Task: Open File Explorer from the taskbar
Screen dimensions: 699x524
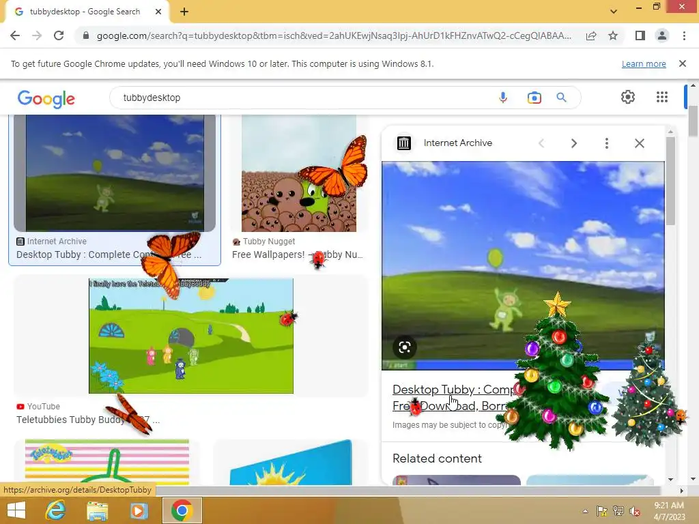Action: click(x=97, y=510)
